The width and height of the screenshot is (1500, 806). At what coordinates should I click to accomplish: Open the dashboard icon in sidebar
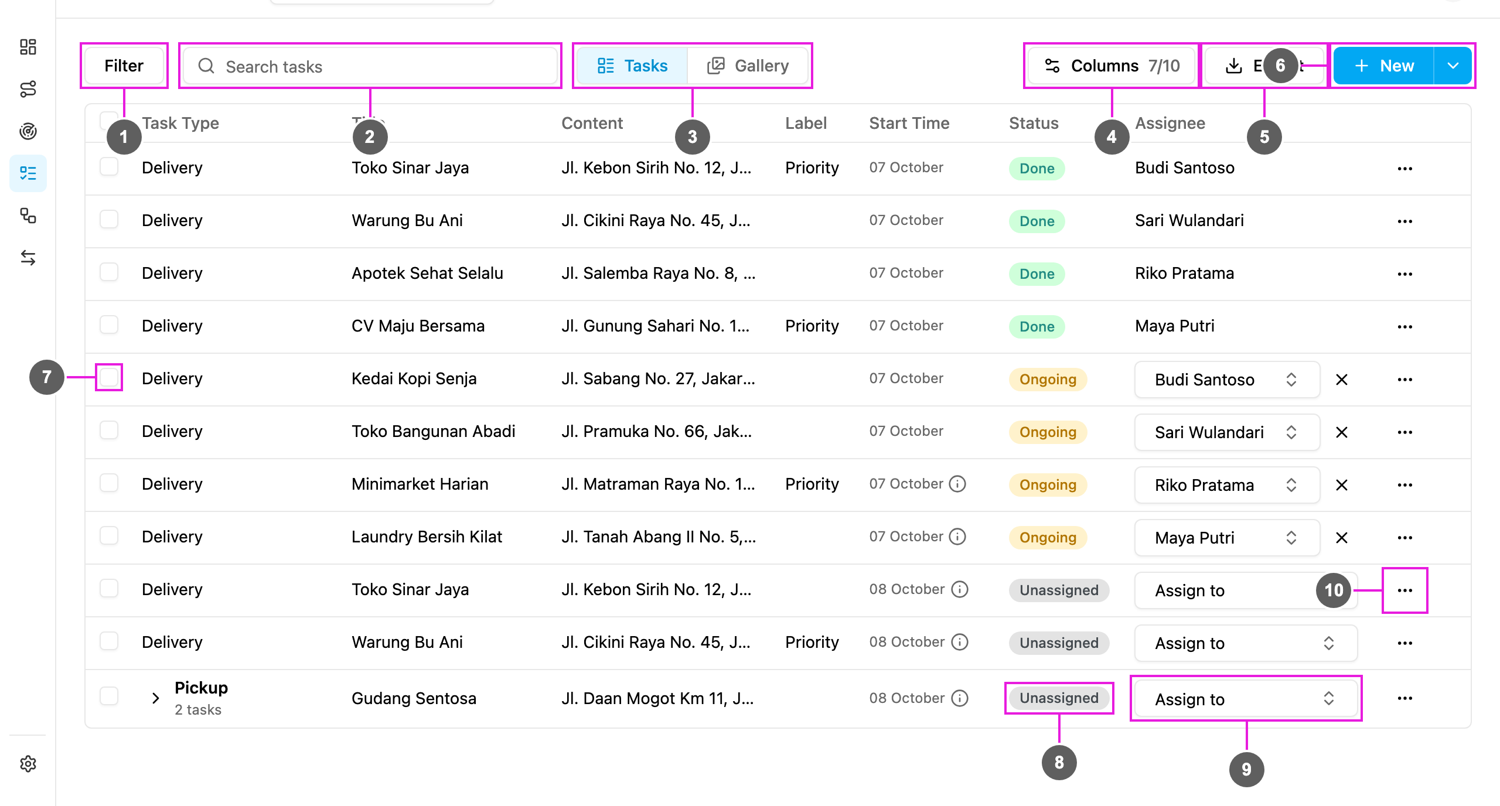pyautogui.click(x=28, y=47)
